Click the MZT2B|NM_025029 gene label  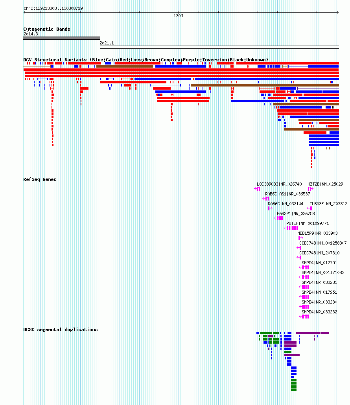click(325, 184)
